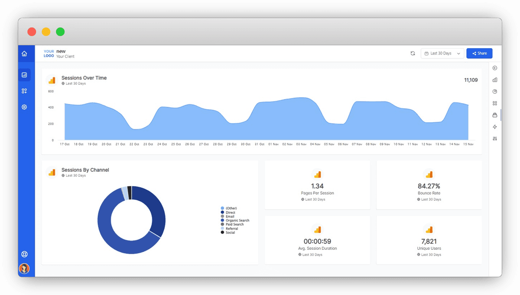520x295 pixels.
Task: Collapse the right panel with arrow icon
Action: tap(495, 68)
